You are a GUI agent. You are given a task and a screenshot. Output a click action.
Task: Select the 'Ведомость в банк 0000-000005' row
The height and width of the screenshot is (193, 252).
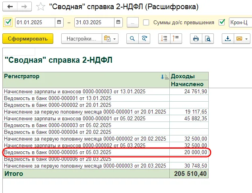tap(57, 152)
